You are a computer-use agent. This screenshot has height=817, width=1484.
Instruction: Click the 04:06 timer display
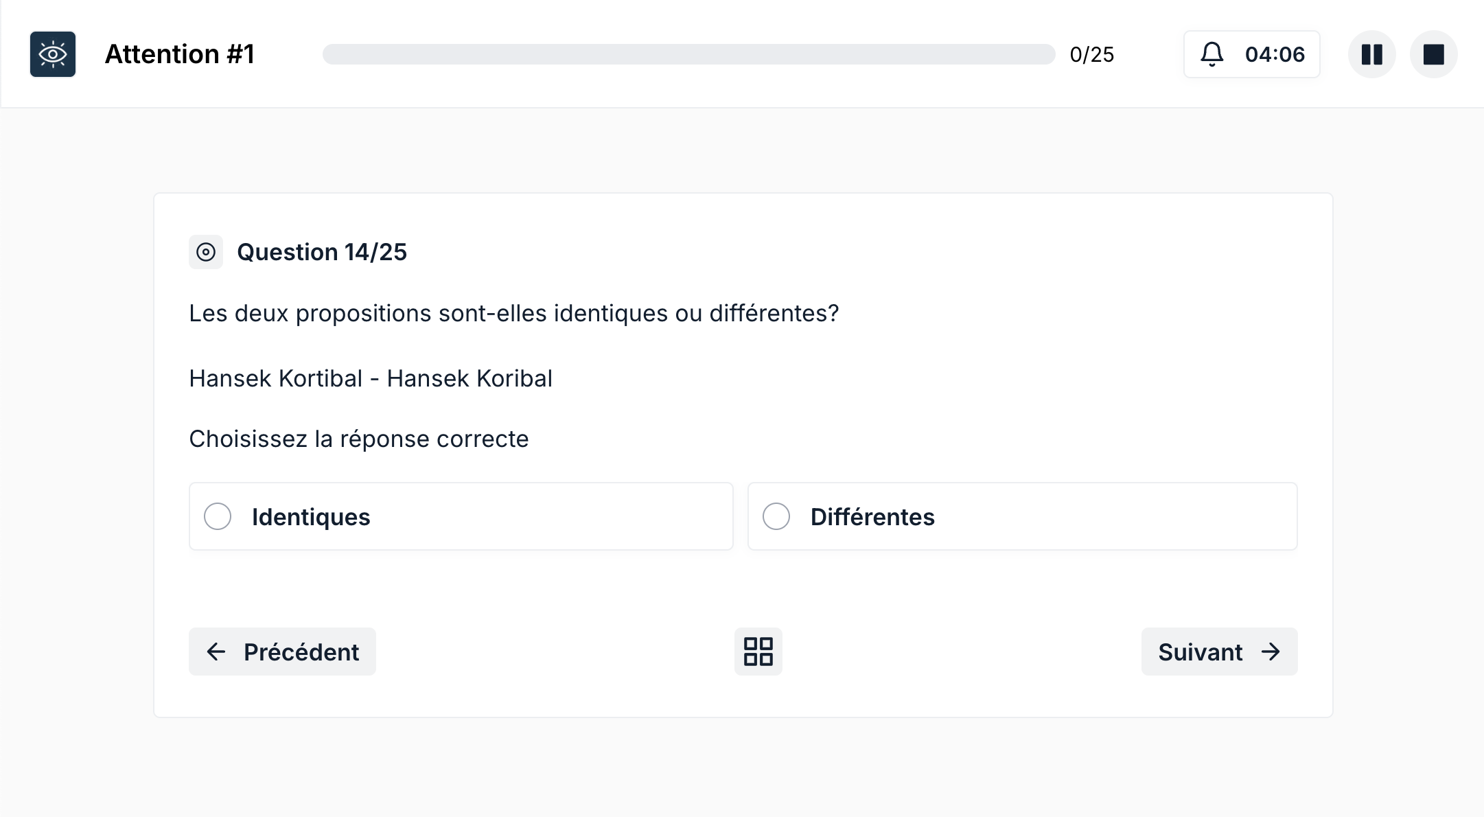tap(1274, 54)
